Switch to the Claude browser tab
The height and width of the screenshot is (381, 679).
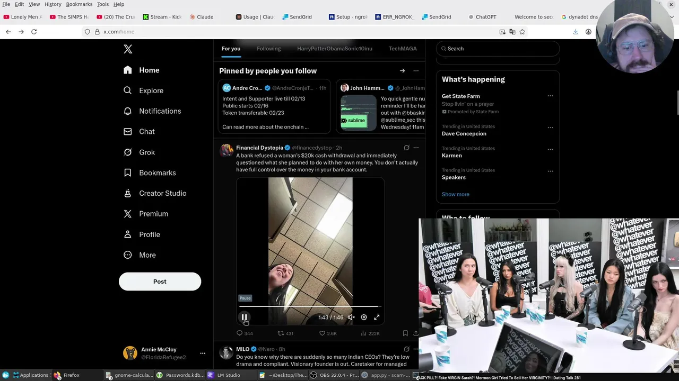(202, 17)
